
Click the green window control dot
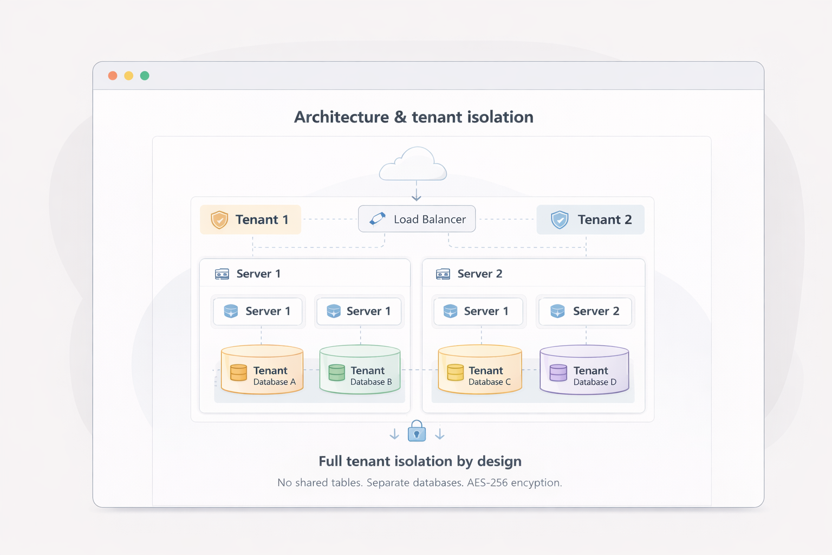145,76
